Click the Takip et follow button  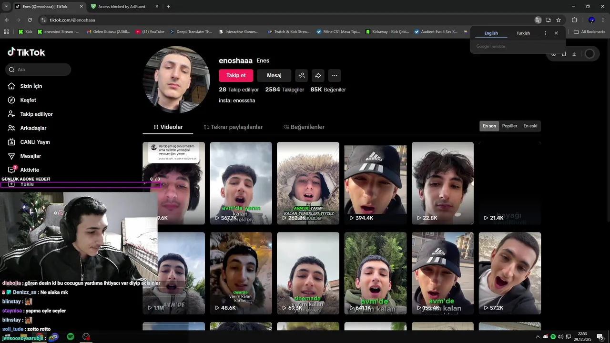(x=236, y=75)
